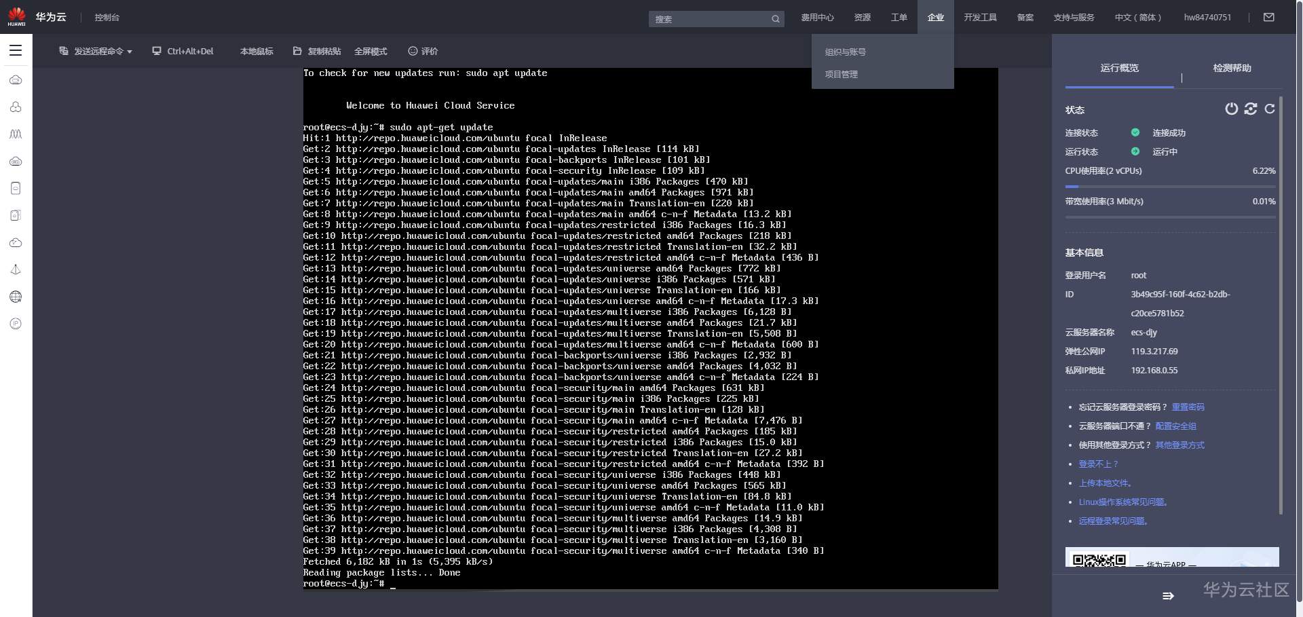Switch to the 检测帮助 tab
Screen dimensions: 1303x617
click(x=1232, y=69)
